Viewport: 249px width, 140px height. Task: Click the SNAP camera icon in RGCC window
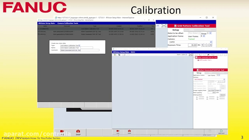click(129, 131)
